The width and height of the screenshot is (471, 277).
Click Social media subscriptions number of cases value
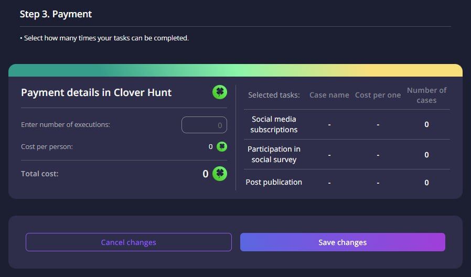[426, 124]
